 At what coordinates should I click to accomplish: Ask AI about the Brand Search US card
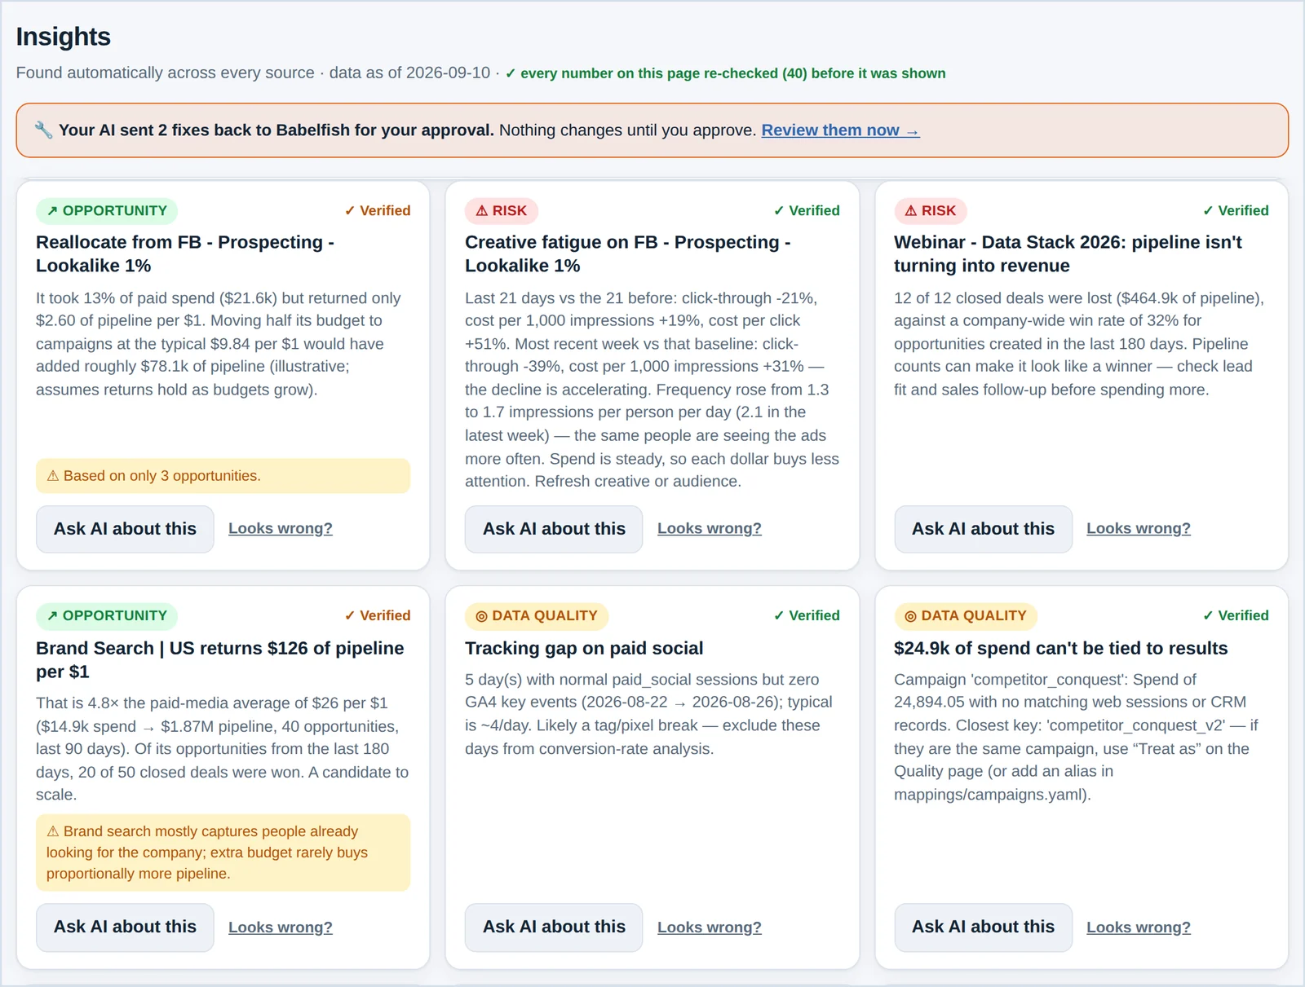[125, 927]
